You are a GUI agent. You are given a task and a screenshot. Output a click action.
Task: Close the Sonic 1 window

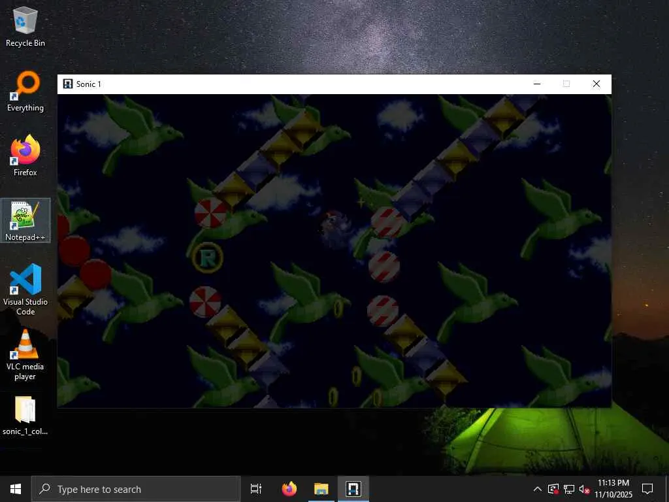596,84
